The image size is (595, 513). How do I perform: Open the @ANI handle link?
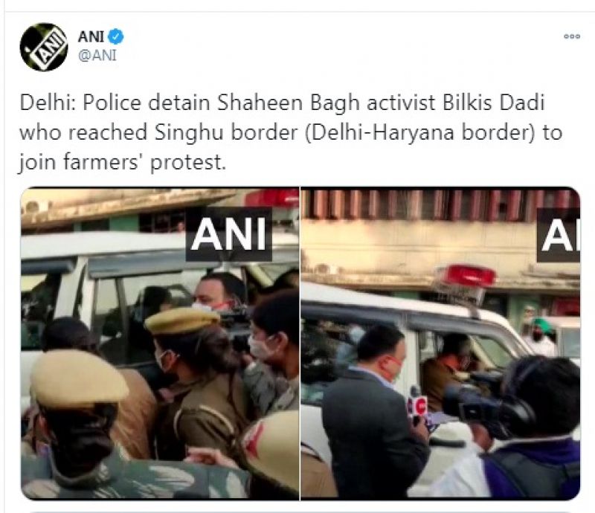[97, 56]
